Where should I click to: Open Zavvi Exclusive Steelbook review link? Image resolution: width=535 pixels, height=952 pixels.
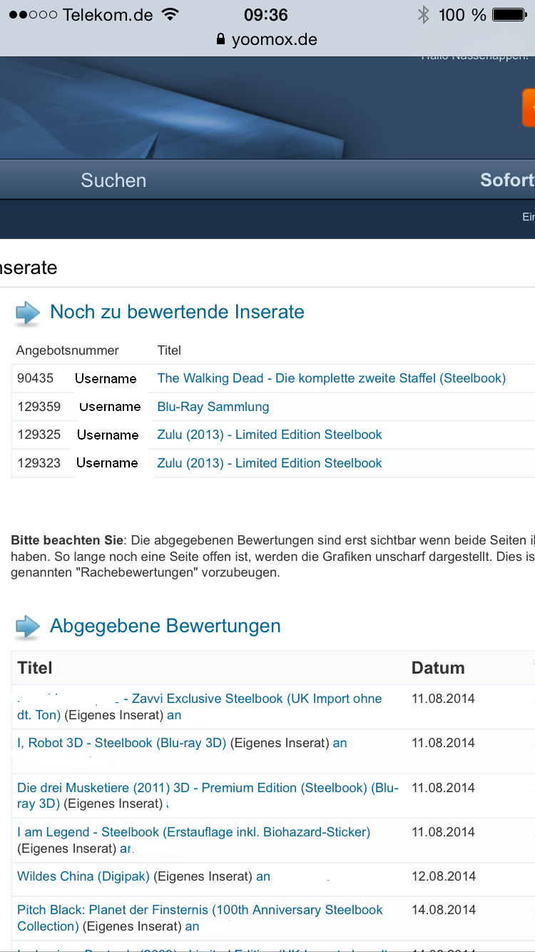click(257, 699)
